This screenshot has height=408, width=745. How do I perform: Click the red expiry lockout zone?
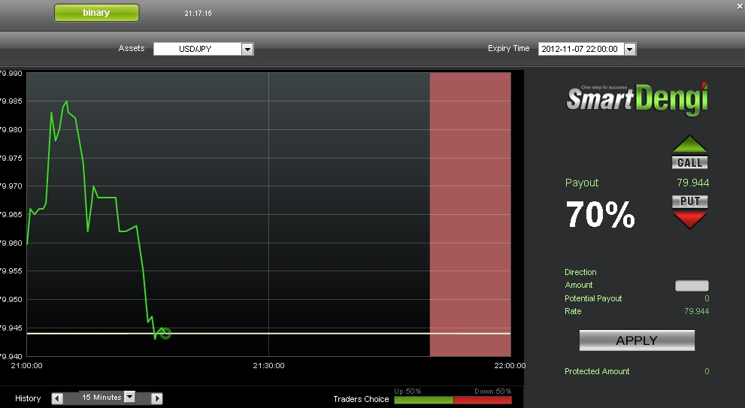[471, 213]
